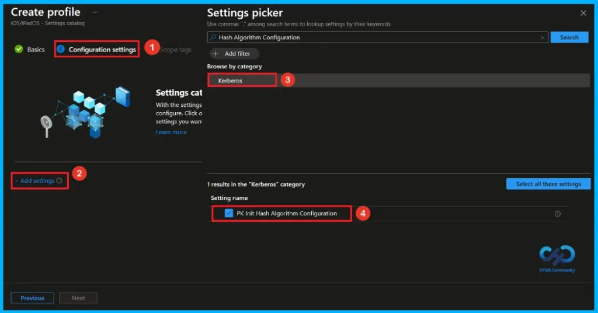Image resolution: width=598 pixels, height=313 pixels.
Task: Select the Kerberos category
Action: 398,81
